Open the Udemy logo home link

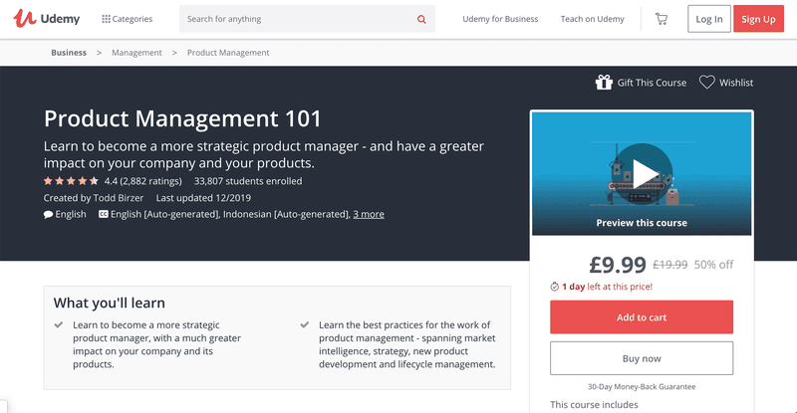[47, 19]
